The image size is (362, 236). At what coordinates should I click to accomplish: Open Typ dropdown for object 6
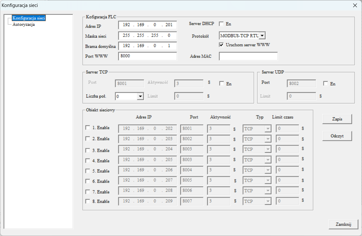[268, 180]
